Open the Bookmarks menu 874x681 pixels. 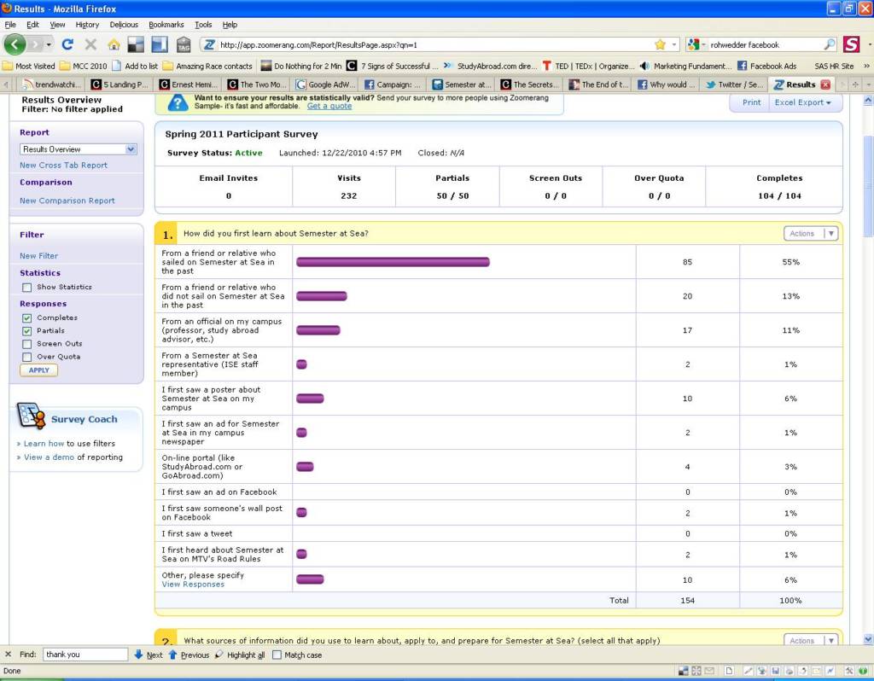[166, 25]
